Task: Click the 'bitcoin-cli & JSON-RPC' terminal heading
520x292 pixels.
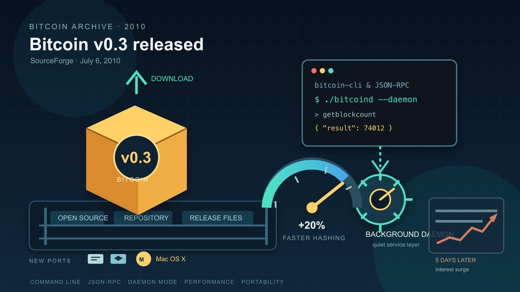Action: tap(362, 85)
